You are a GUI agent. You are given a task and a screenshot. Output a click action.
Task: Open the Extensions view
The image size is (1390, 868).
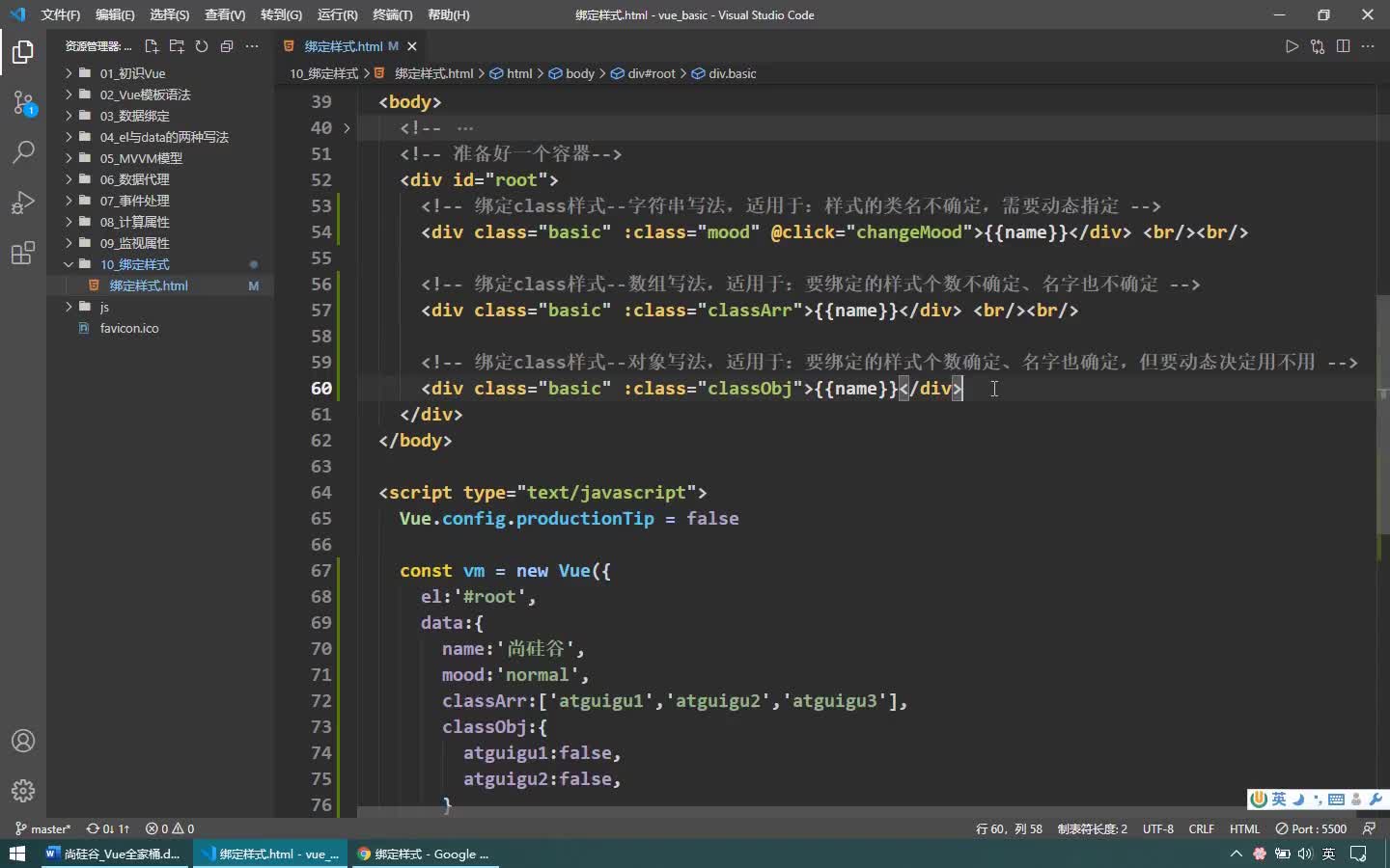[23, 254]
